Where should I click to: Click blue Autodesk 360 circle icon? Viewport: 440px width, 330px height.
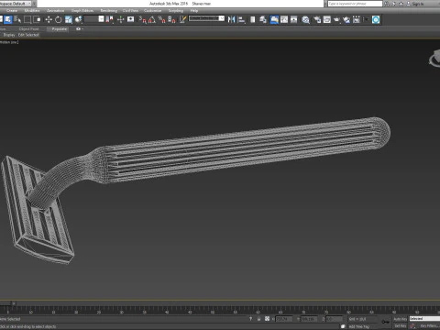[x=376, y=19]
